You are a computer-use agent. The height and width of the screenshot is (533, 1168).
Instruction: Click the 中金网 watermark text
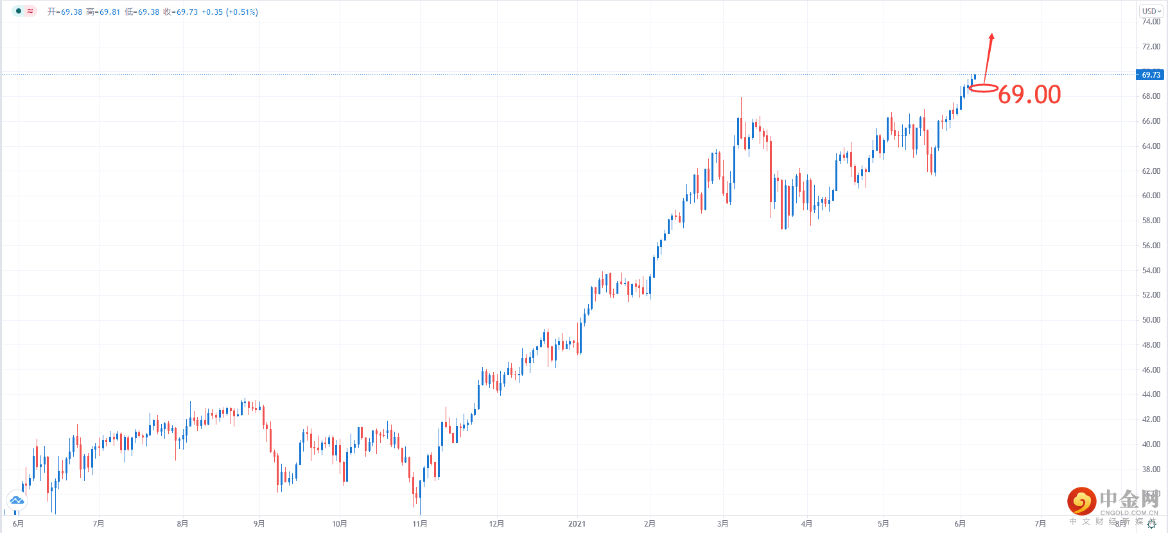(1129, 498)
